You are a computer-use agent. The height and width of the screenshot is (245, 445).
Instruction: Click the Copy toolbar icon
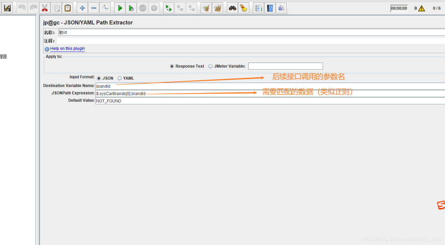tap(56, 8)
